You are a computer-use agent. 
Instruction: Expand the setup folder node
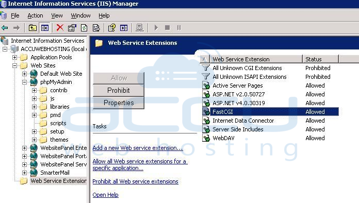(x=35, y=131)
